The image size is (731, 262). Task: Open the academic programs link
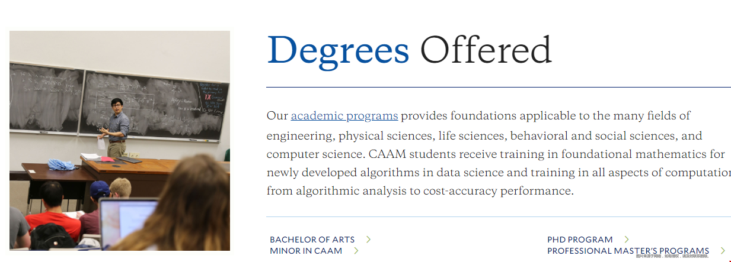pyautogui.click(x=344, y=116)
